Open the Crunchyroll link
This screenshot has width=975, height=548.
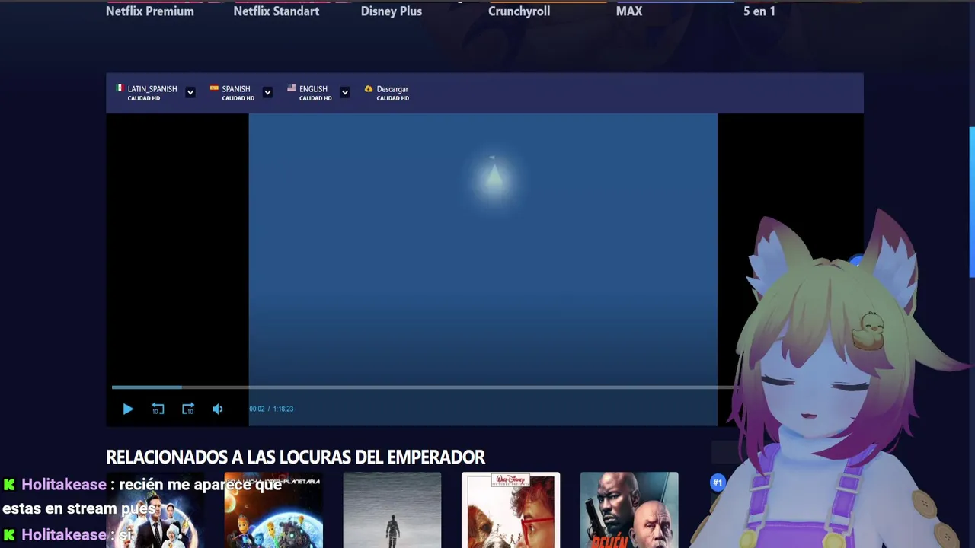click(519, 11)
